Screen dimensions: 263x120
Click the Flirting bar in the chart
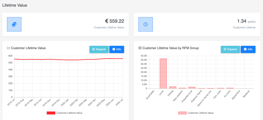click(x=173, y=88)
